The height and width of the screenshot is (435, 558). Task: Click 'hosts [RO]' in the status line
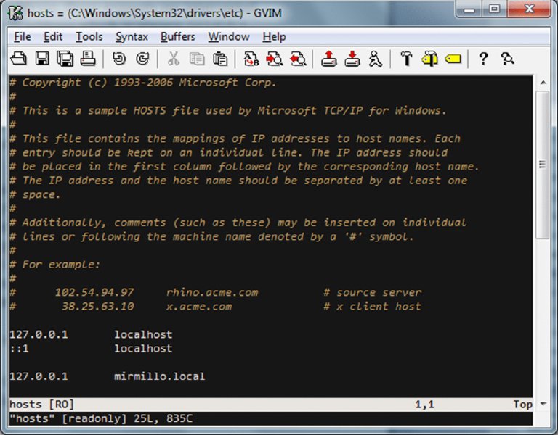point(41,405)
